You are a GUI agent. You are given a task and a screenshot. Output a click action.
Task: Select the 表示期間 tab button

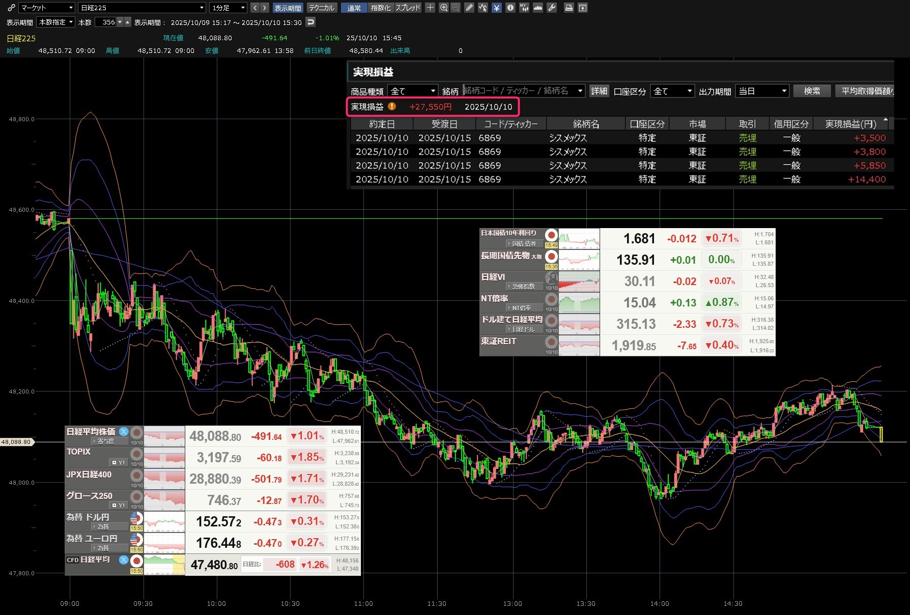288,8
